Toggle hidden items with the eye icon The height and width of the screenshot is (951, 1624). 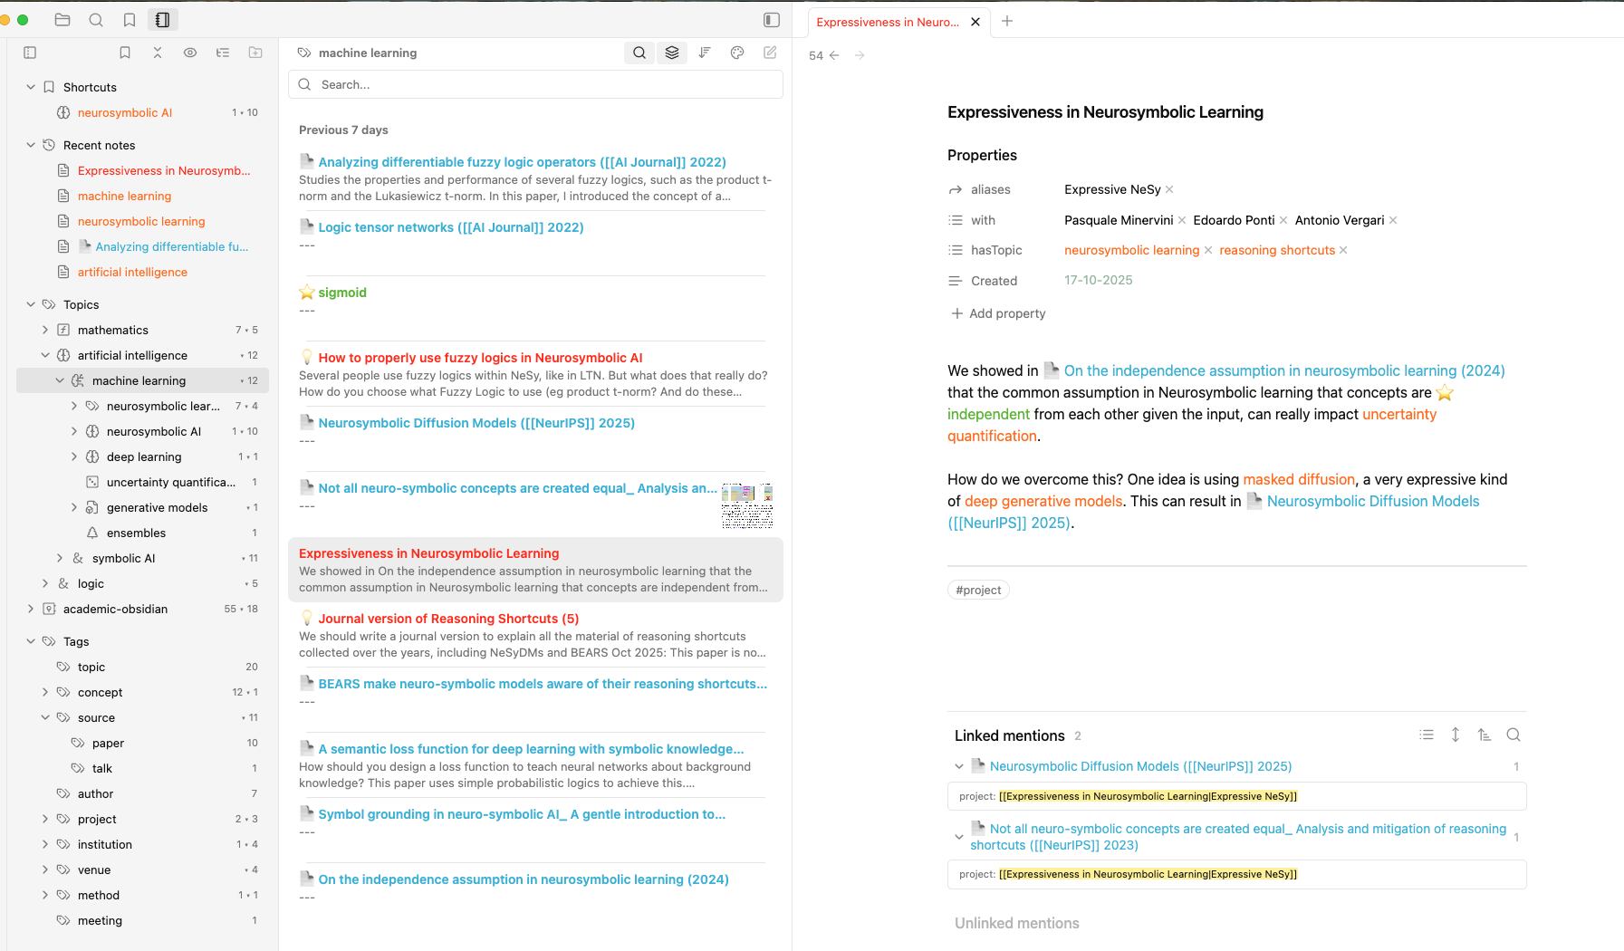point(190,53)
